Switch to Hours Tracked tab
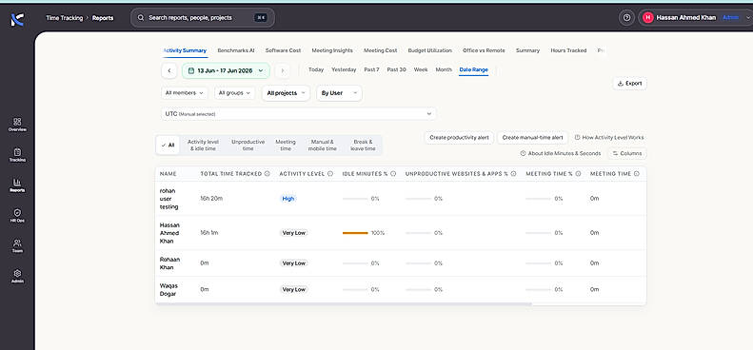This screenshot has height=350, width=753. point(568,50)
